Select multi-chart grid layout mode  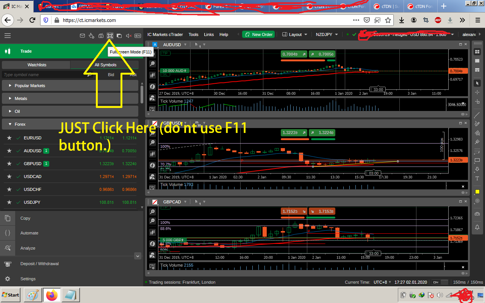point(477,52)
